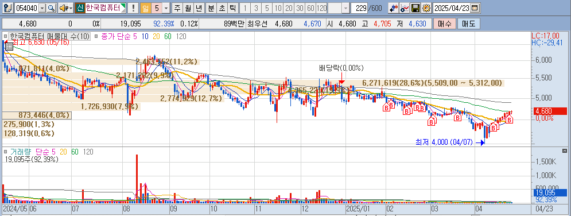The image size is (571, 216).
Task: Click the 275,900(1.3%) profile label
Action: click(x=29, y=124)
